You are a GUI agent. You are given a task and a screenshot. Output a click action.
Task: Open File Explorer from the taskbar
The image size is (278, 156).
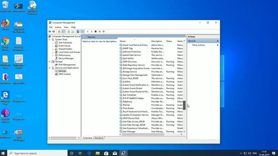pos(97,153)
